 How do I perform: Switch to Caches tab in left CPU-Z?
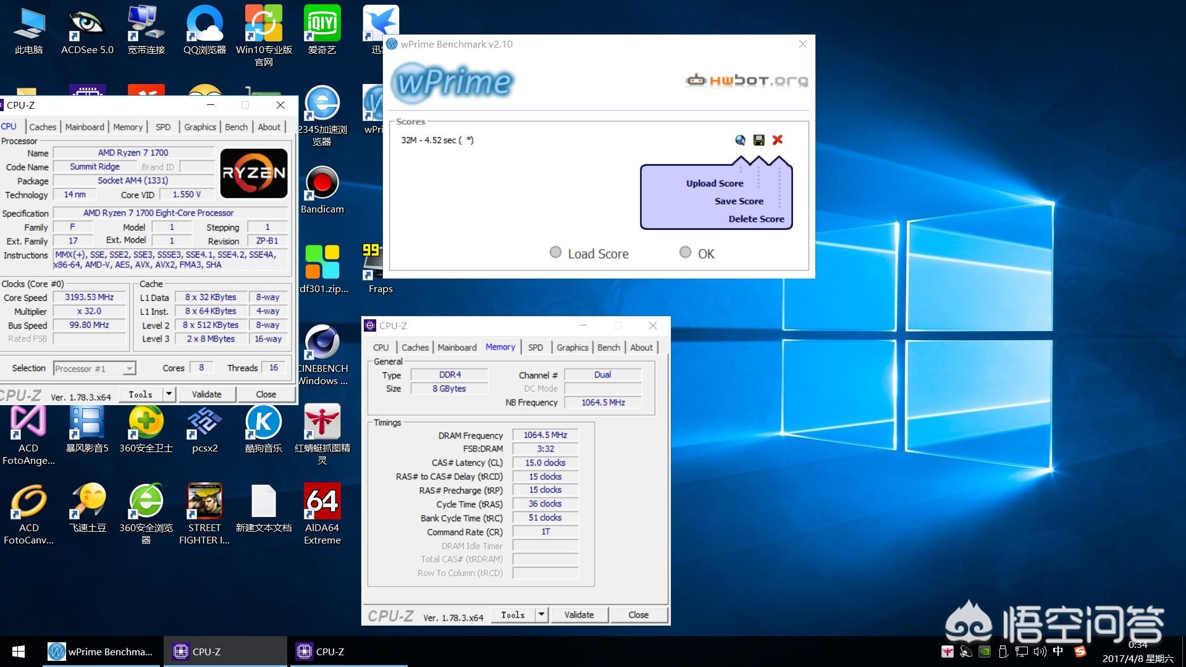[43, 127]
